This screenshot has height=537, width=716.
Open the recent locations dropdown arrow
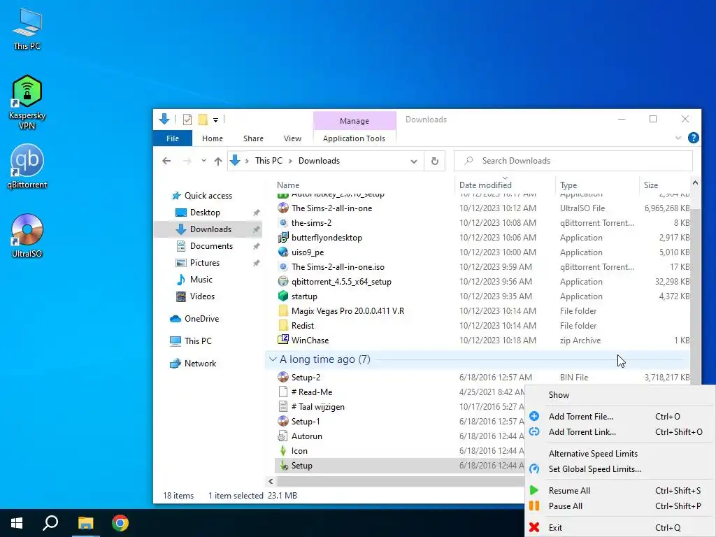[x=203, y=161]
